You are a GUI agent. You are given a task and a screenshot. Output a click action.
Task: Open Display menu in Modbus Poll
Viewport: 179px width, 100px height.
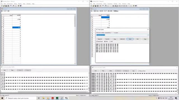[x=116, y=4]
